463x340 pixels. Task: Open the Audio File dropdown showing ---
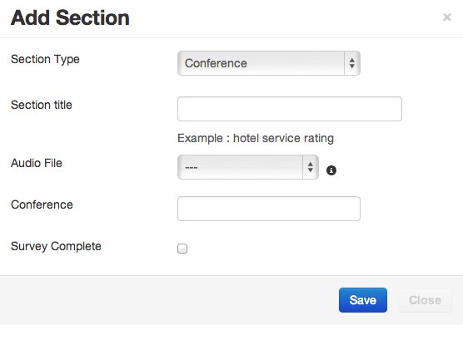click(248, 167)
